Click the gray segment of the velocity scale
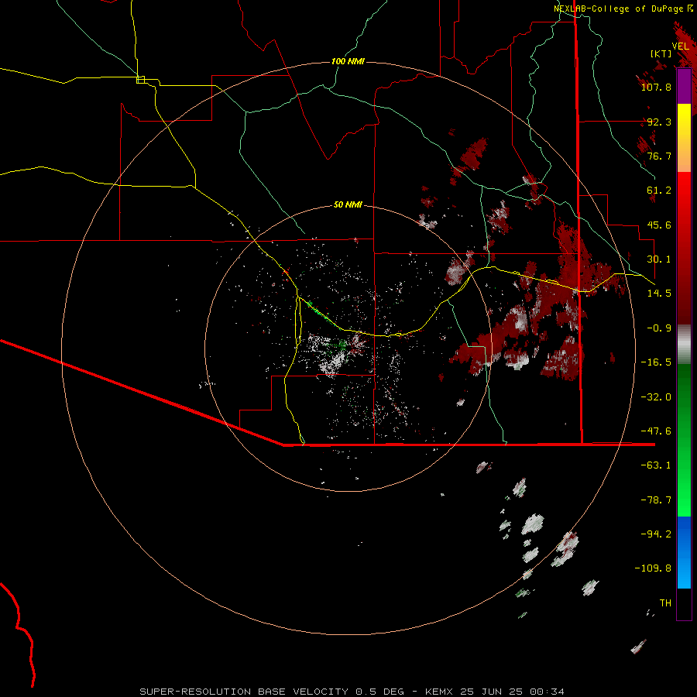Image resolution: width=697 pixels, height=697 pixels. (x=684, y=344)
